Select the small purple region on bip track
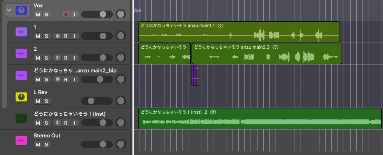This screenshot has width=383, height=155. click(195, 75)
